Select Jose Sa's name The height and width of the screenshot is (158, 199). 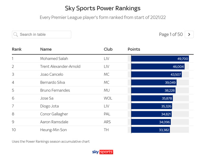pos(47,98)
